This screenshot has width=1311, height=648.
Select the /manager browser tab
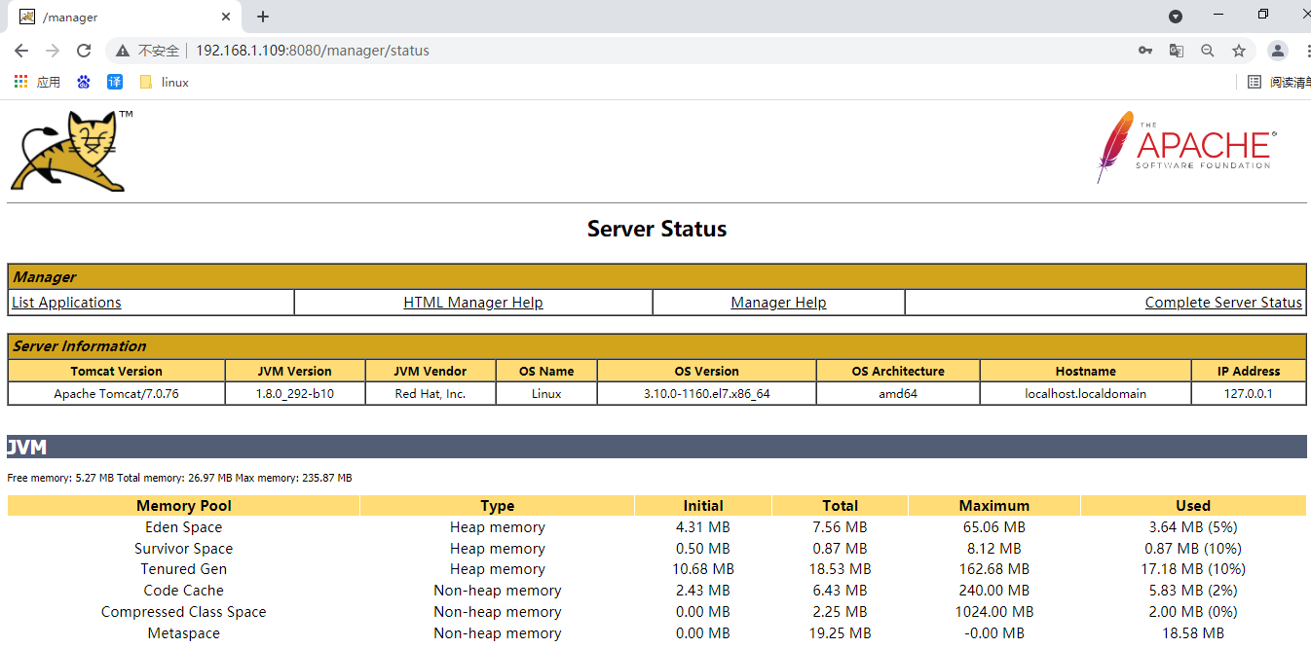[125, 17]
